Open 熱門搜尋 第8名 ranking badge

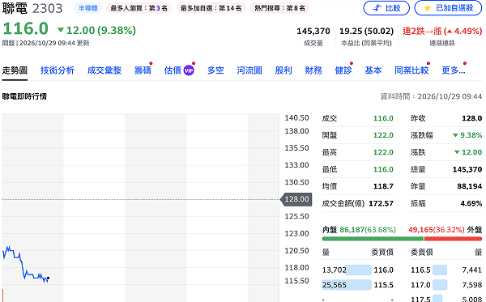point(280,8)
